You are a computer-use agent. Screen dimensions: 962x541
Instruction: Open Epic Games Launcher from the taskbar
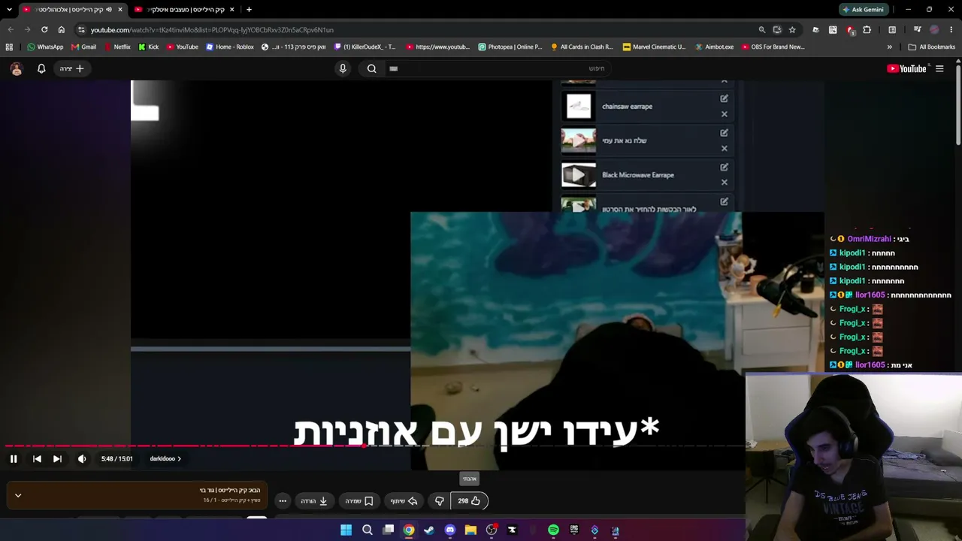pos(574,530)
